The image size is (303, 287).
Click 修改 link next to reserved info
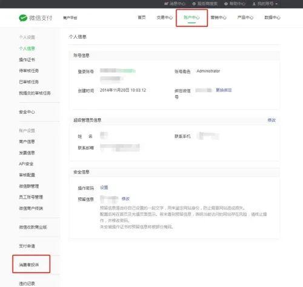coord(125,199)
